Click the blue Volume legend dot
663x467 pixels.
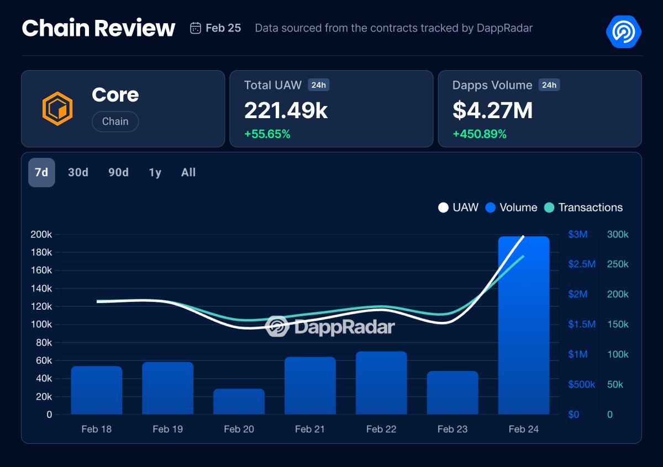tap(490, 208)
